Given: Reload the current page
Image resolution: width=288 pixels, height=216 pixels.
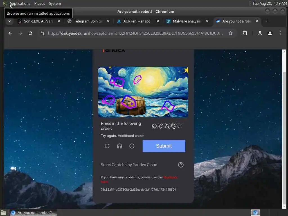Looking at the screenshot, I should 30,33.
